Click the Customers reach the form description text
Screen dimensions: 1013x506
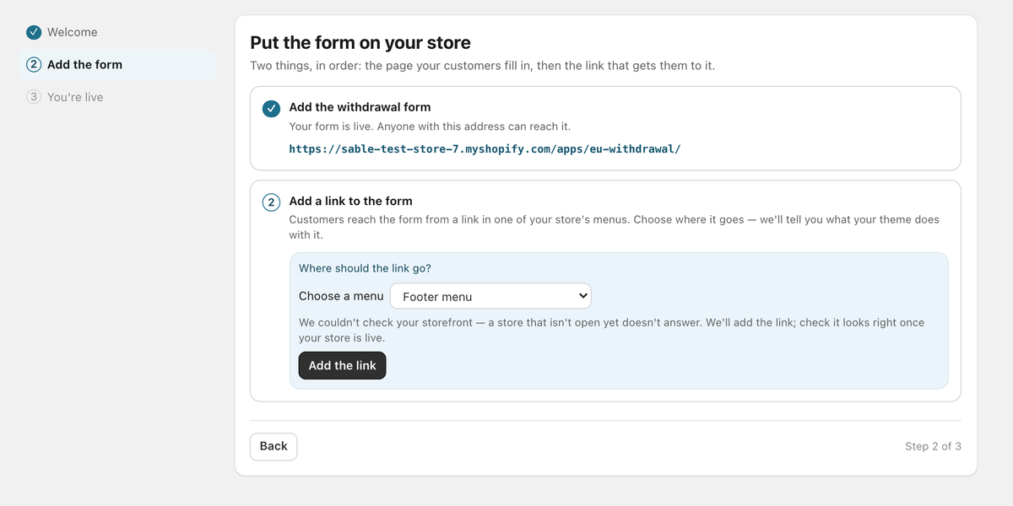(x=614, y=227)
